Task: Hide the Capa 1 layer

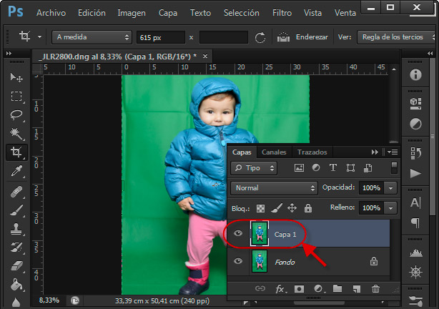Action: (238, 233)
